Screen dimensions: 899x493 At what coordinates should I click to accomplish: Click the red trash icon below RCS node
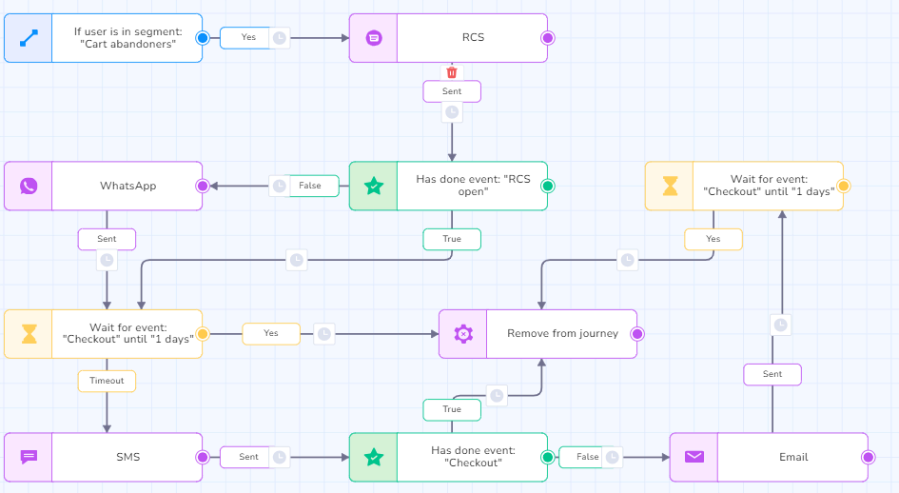click(452, 72)
